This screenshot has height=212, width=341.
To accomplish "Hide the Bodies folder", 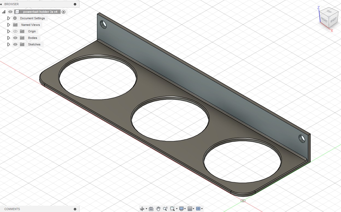I will tap(15, 38).
